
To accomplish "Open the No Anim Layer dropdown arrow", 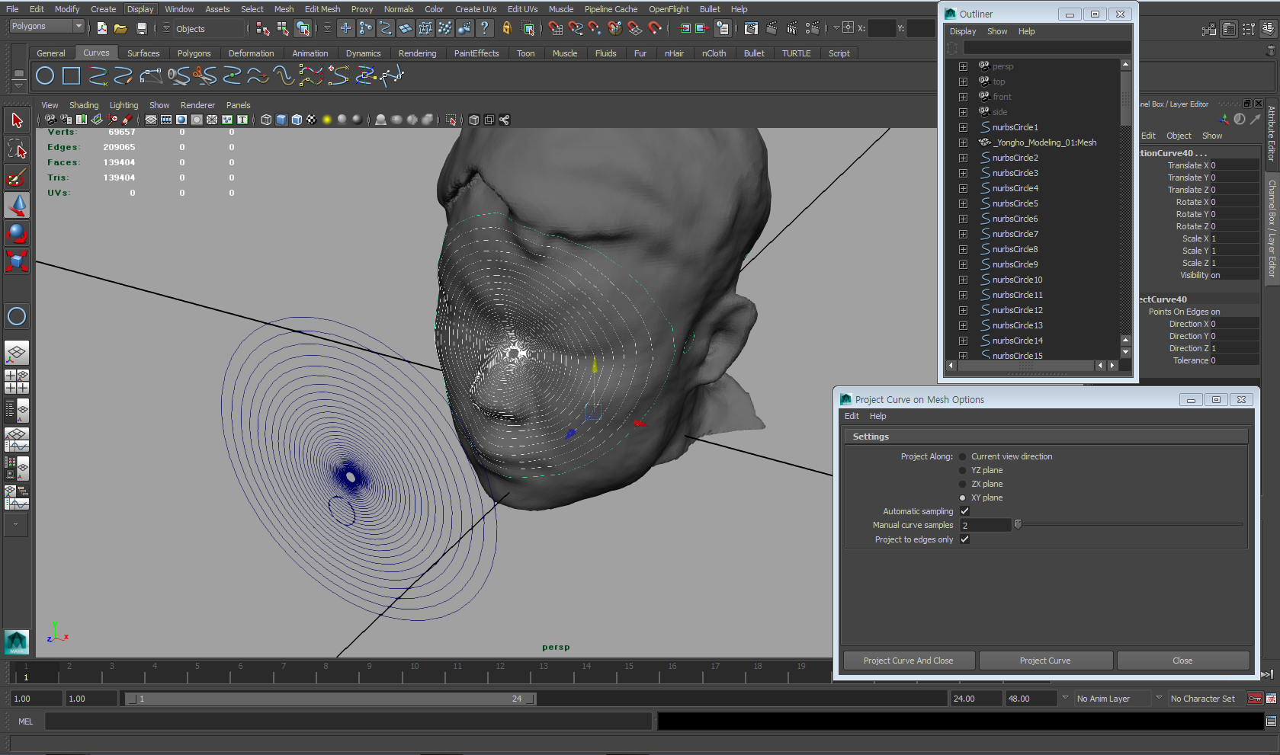I will 1065,698.
